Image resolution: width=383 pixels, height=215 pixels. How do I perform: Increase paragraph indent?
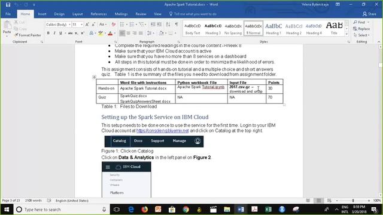[159, 24]
